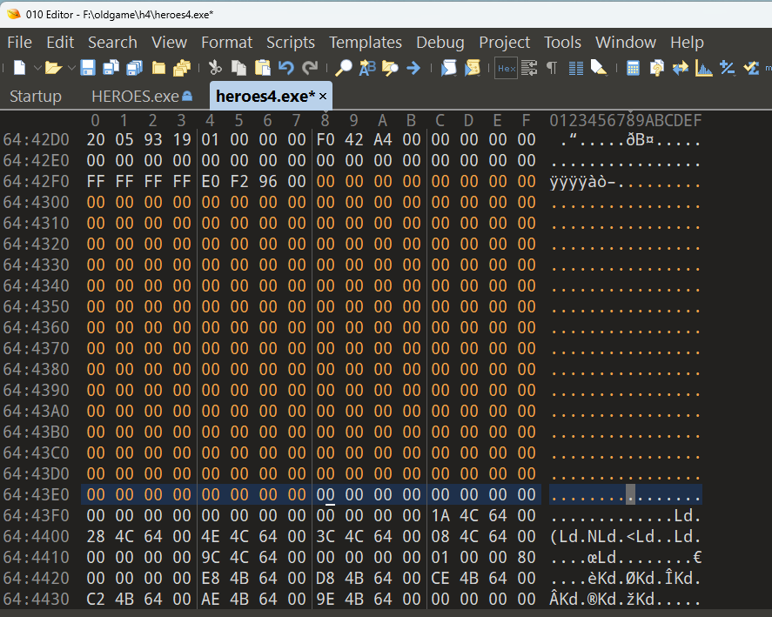
Task: Click the Checksum checkmark icon
Action: coord(751,68)
